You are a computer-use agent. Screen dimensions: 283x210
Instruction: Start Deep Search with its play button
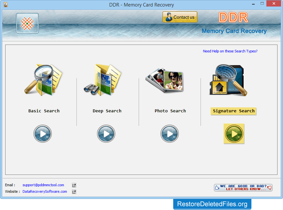click(106, 134)
